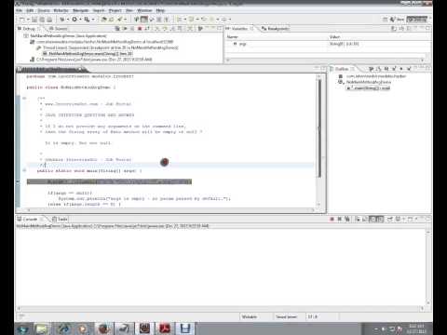Screen dimensions: 447x335
Task: Open the Window menu
Action: [x=144, y=10]
